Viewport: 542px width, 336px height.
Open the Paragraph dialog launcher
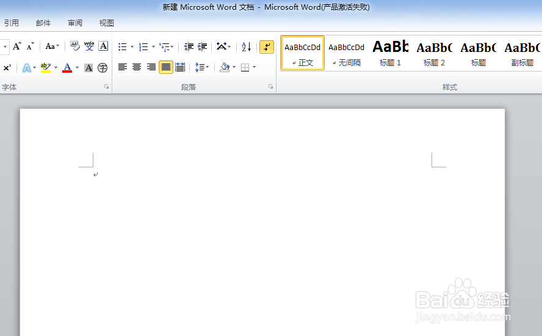click(x=270, y=87)
